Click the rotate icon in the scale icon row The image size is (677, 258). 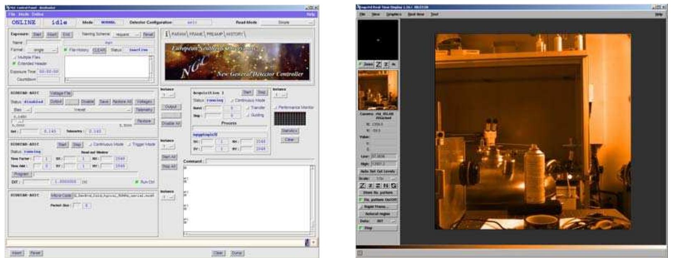click(x=393, y=185)
